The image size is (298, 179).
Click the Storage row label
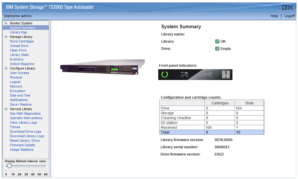pyautogui.click(x=167, y=113)
